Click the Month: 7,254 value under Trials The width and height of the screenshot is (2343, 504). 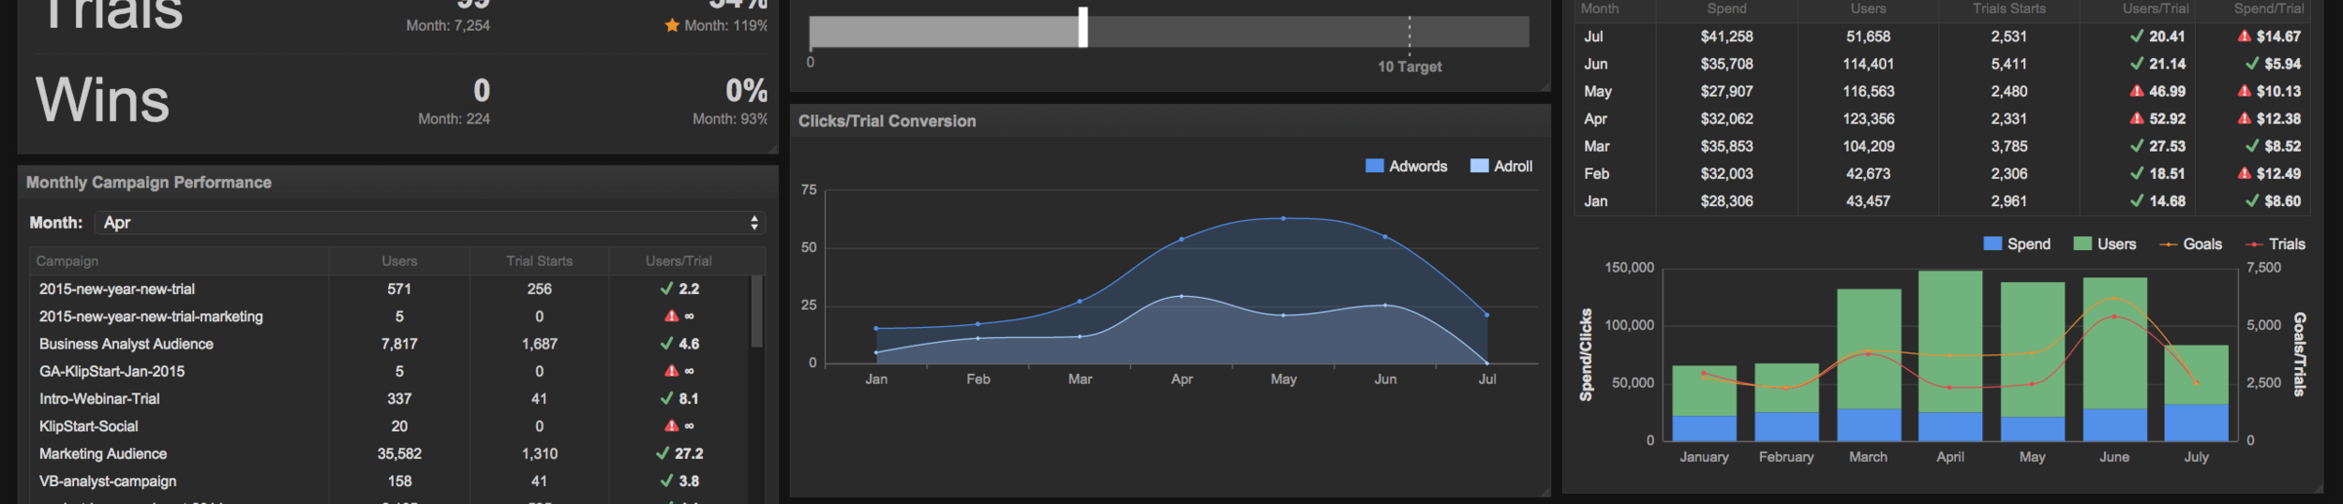(x=448, y=25)
